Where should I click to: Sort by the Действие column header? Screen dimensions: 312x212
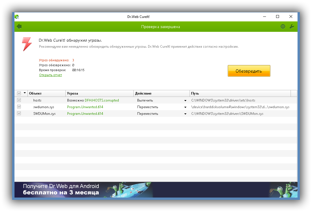click(161, 93)
